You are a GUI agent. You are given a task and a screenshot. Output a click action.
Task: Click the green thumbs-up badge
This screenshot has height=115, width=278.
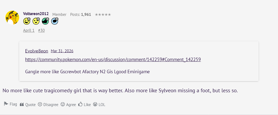45,21
